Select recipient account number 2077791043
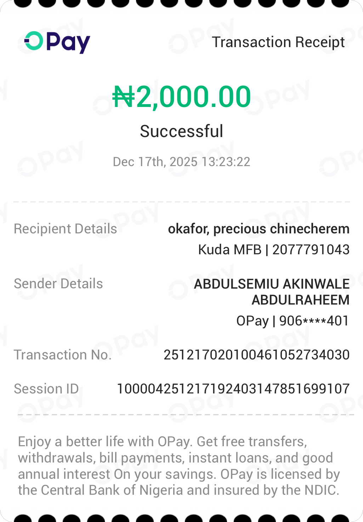Screen dimensions: 363x522 point(311,250)
